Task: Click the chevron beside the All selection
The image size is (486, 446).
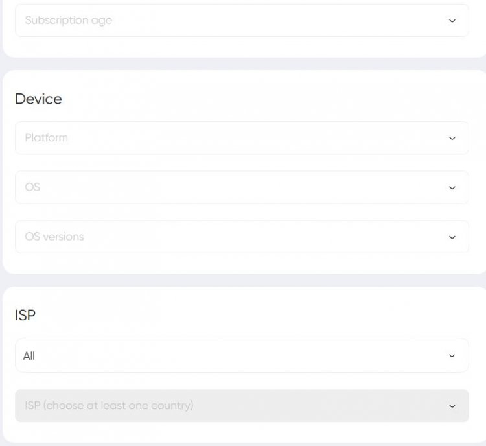Action: (452, 356)
